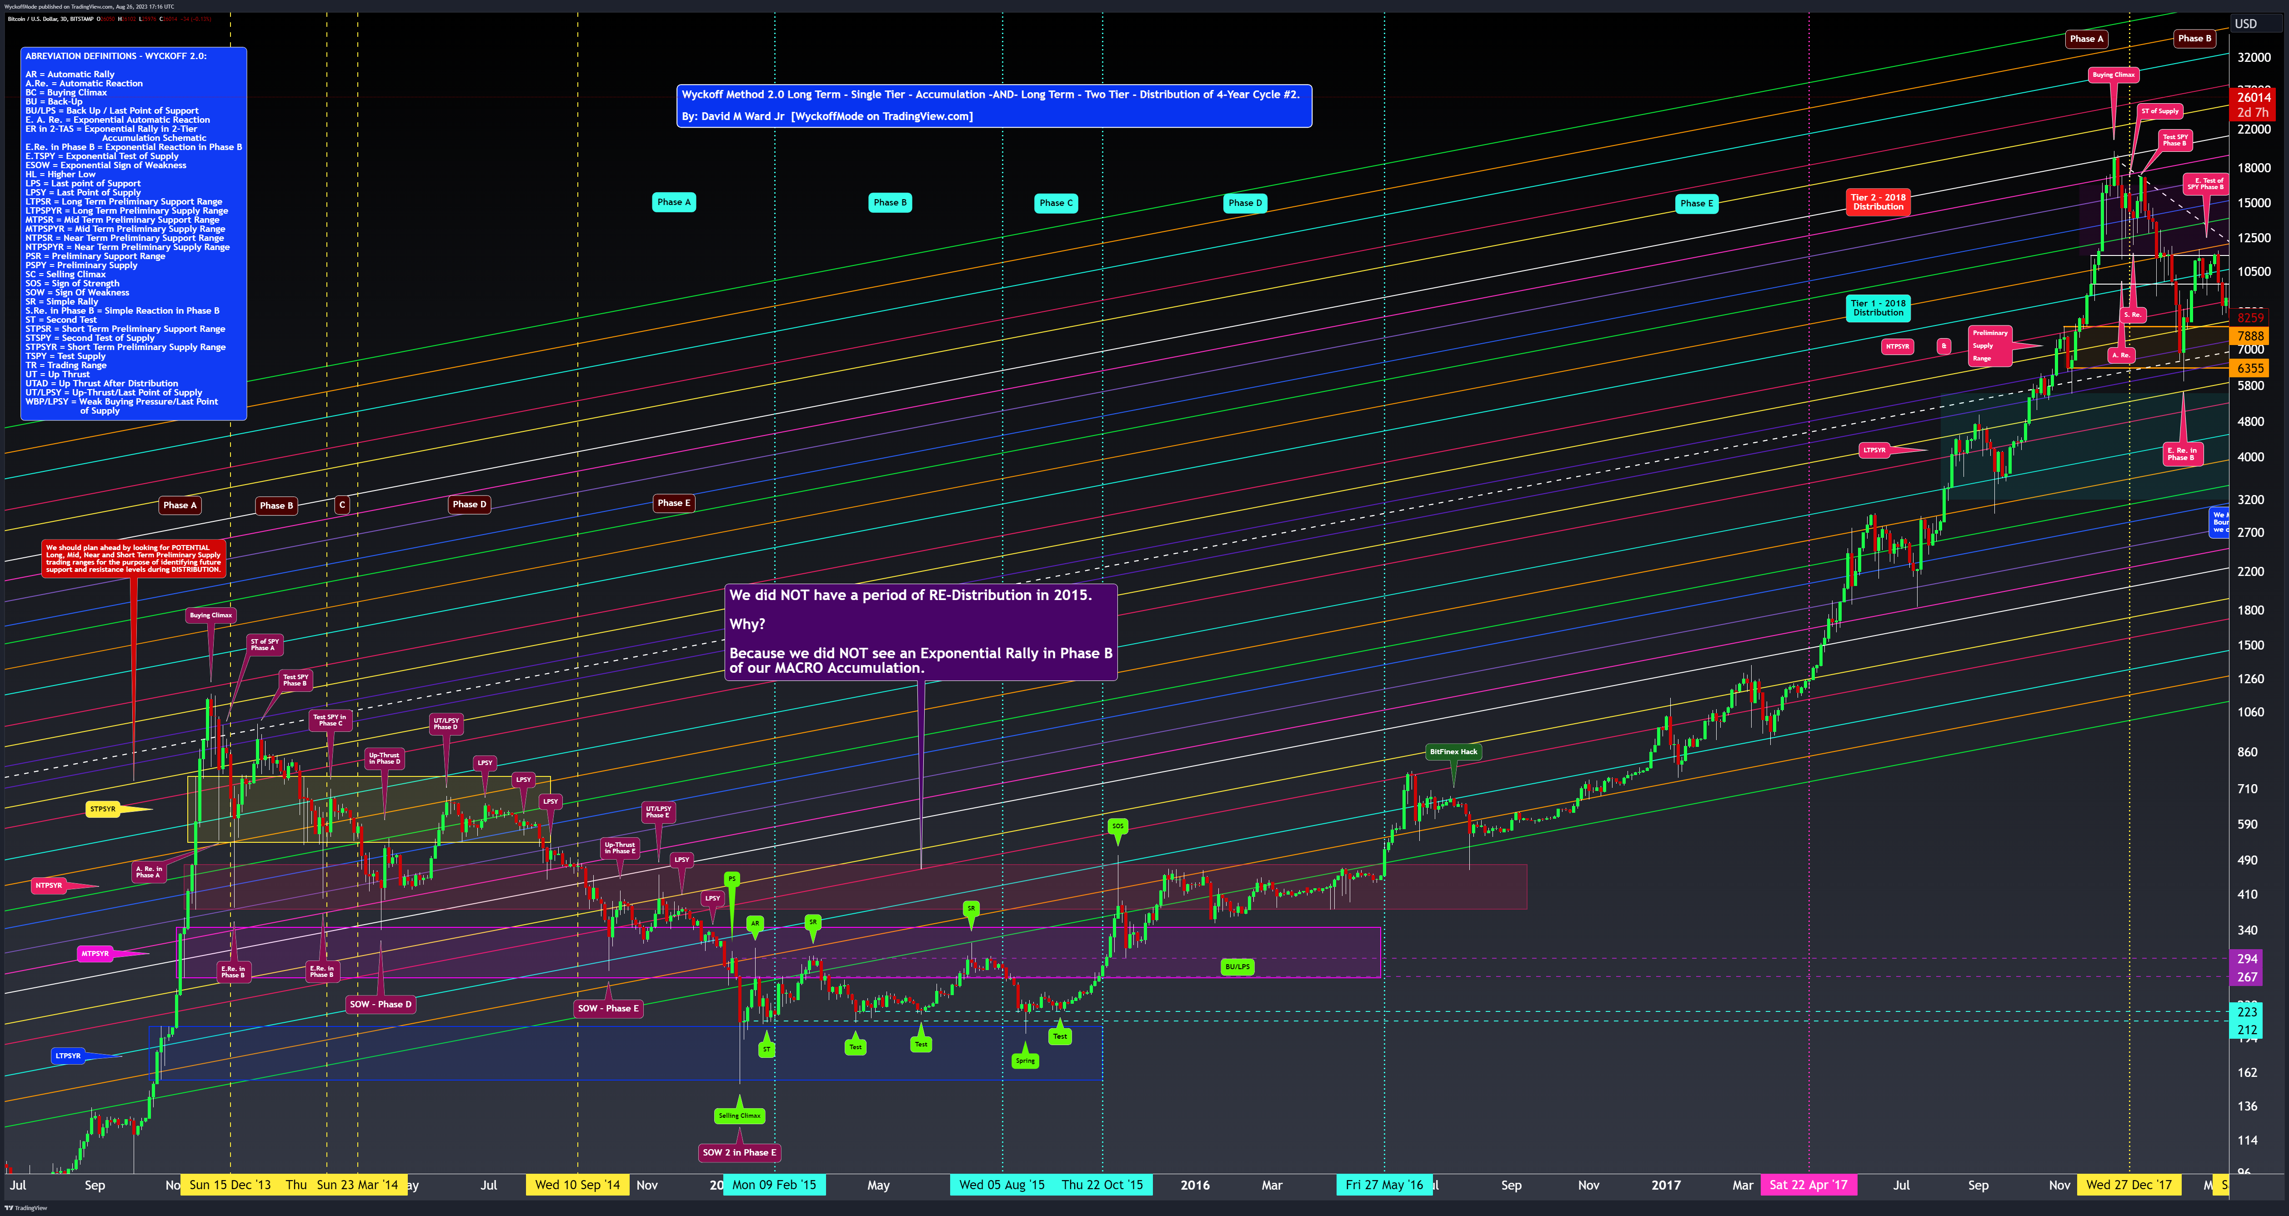2289x1216 pixels.
Task: Click the 'UT/LPSY Phase D' callout
Action: pyautogui.click(x=446, y=724)
